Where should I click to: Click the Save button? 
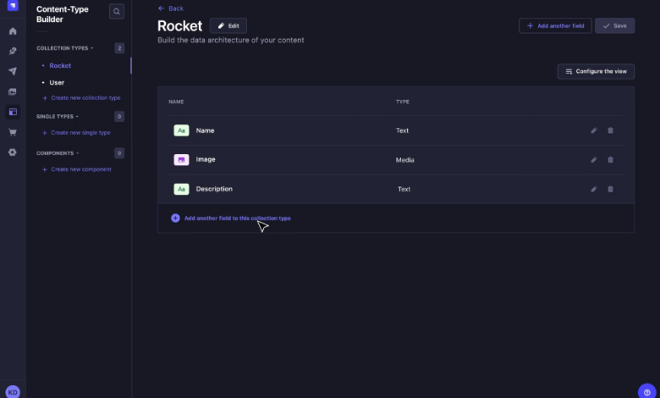[x=614, y=26]
